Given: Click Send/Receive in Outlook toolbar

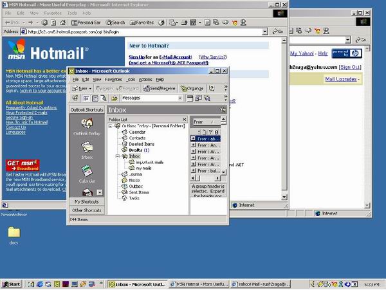Looking at the screenshot, I should pos(160,88).
